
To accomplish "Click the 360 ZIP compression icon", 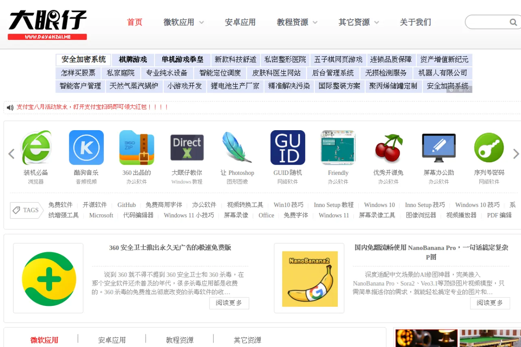I will 136,147.
